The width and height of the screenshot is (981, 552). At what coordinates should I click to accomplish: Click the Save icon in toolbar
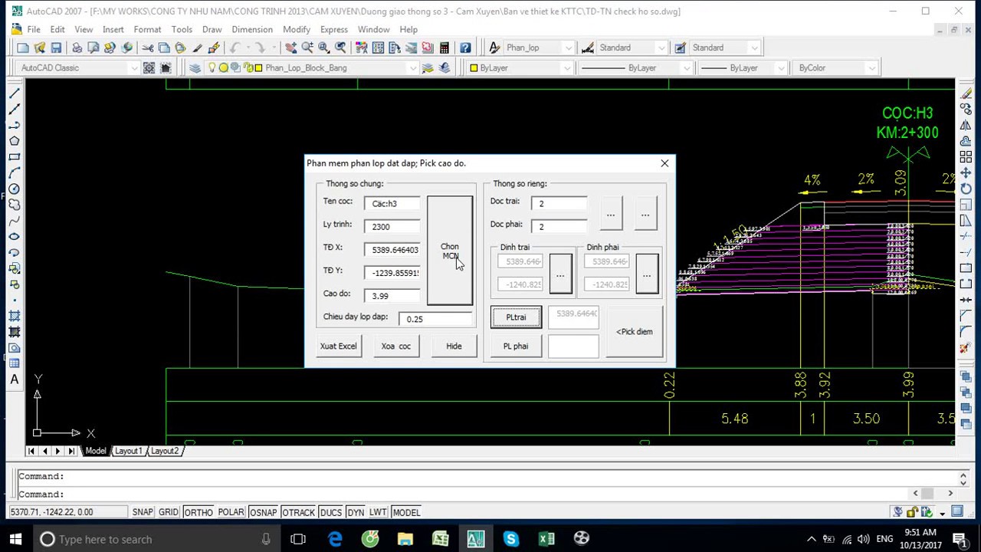[x=56, y=48]
